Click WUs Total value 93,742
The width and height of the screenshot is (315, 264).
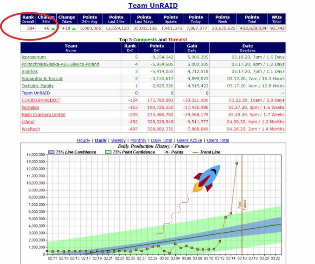pyautogui.click(x=277, y=28)
